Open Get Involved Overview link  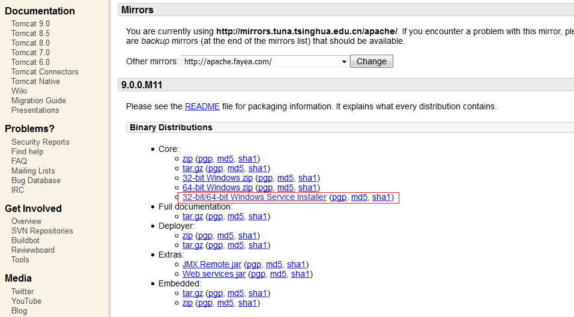26,222
